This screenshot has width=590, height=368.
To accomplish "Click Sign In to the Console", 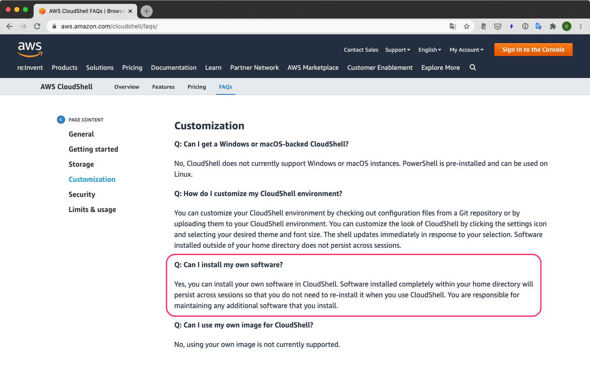I will [x=533, y=49].
